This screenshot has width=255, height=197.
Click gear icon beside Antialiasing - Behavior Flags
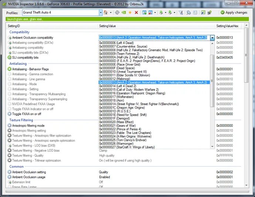(x=10, y=69)
